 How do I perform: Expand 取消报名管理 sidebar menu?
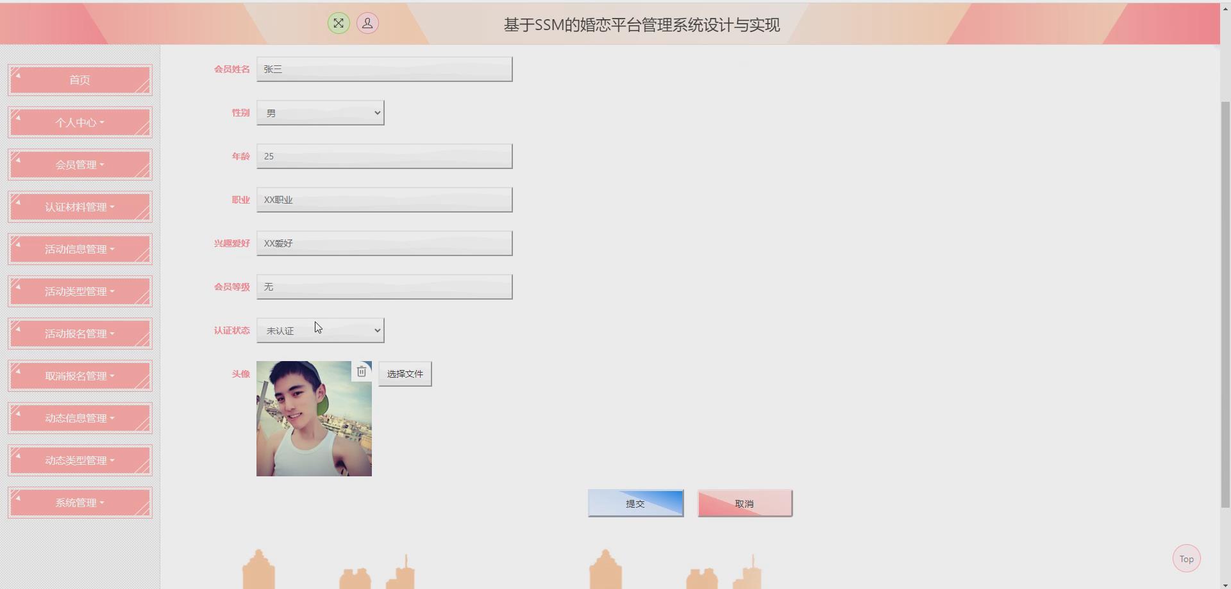tap(80, 376)
